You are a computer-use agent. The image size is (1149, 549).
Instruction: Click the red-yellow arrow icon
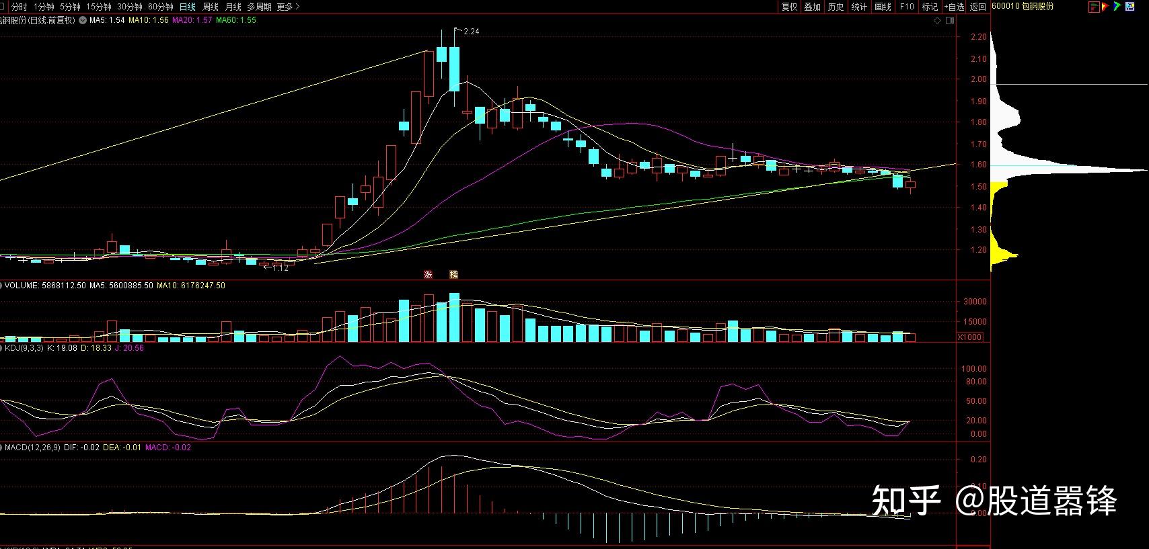pyautogui.click(x=1105, y=7)
